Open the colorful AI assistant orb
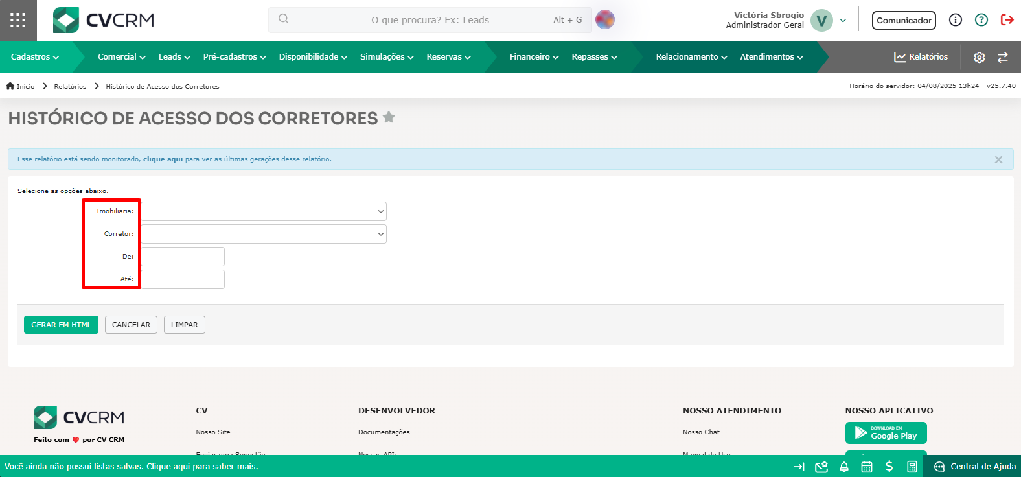Image resolution: width=1021 pixels, height=477 pixels. (605, 19)
